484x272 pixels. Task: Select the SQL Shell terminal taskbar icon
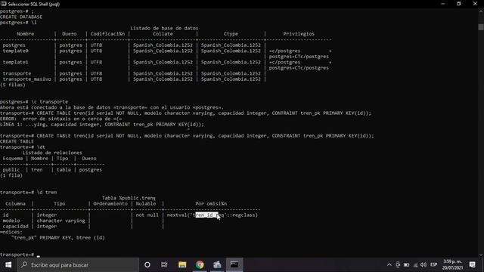(234, 265)
